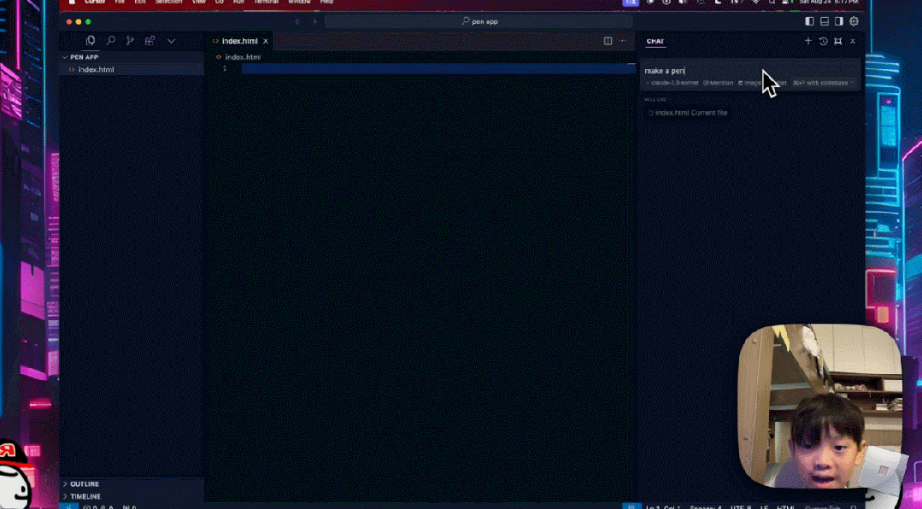Open the Terminal menu in the menu bar
This screenshot has width=922, height=509.
(266, 2)
